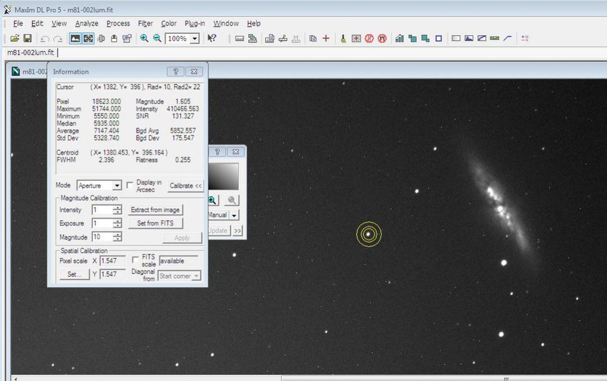Toggle the Screen Stretch window icon
Screen dimensions: 607x381
pyautogui.click(x=74, y=38)
